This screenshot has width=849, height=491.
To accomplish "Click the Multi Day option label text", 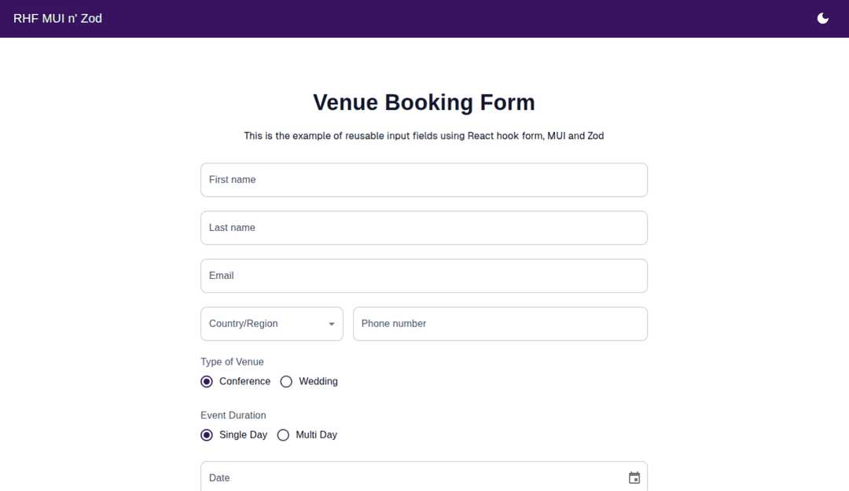I will [316, 435].
